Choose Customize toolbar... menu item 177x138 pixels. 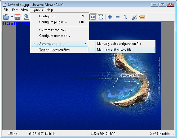[60, 30]
